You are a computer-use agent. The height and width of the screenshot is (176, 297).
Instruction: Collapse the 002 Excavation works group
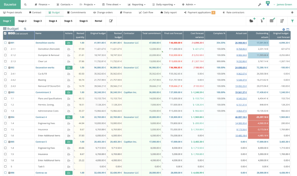pos(9,67)
